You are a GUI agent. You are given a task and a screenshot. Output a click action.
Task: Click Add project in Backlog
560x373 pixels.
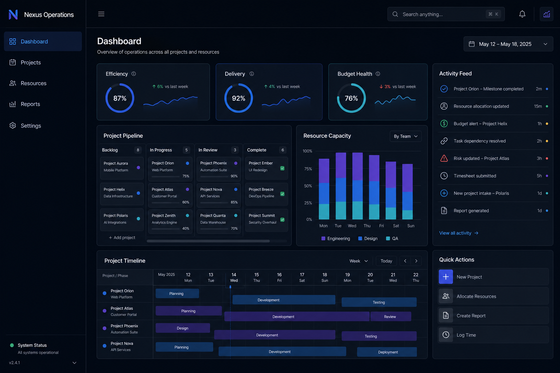tap(122, 237)
